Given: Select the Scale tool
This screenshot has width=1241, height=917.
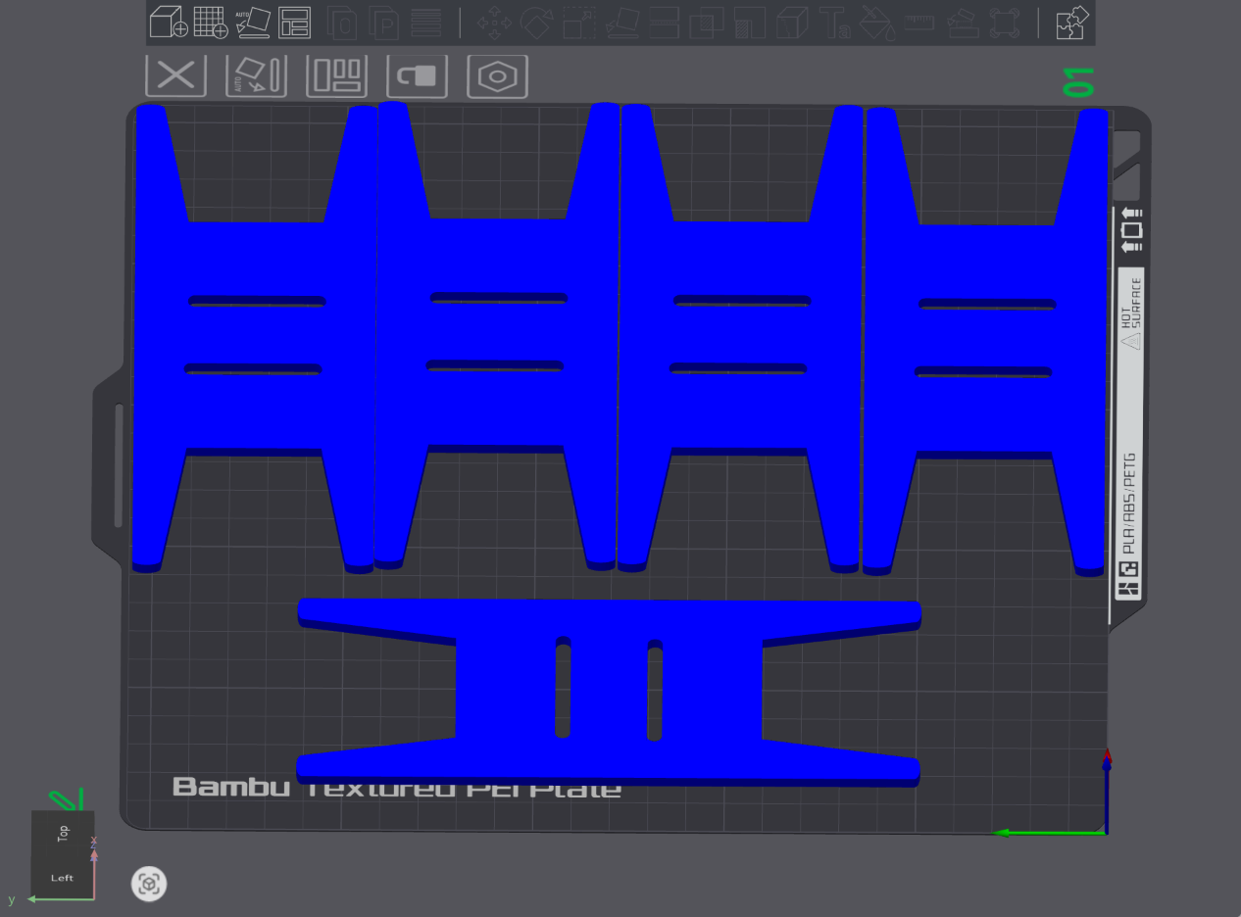Looking at the screenshot, I should (x=579, y=22).
